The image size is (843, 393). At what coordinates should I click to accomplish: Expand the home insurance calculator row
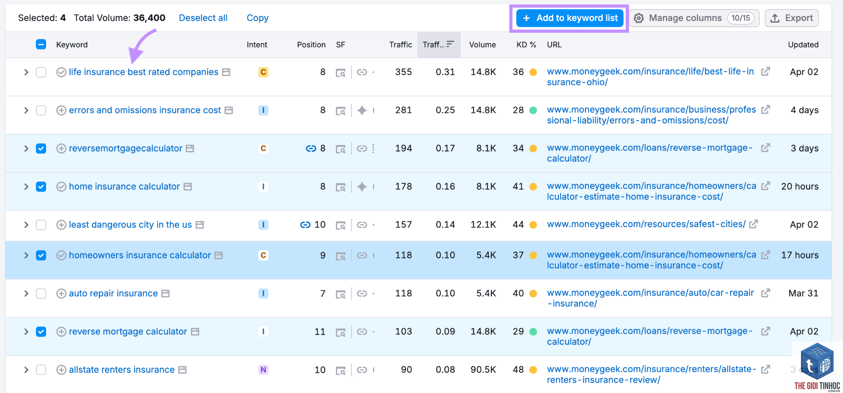click(x=26, y=187)
